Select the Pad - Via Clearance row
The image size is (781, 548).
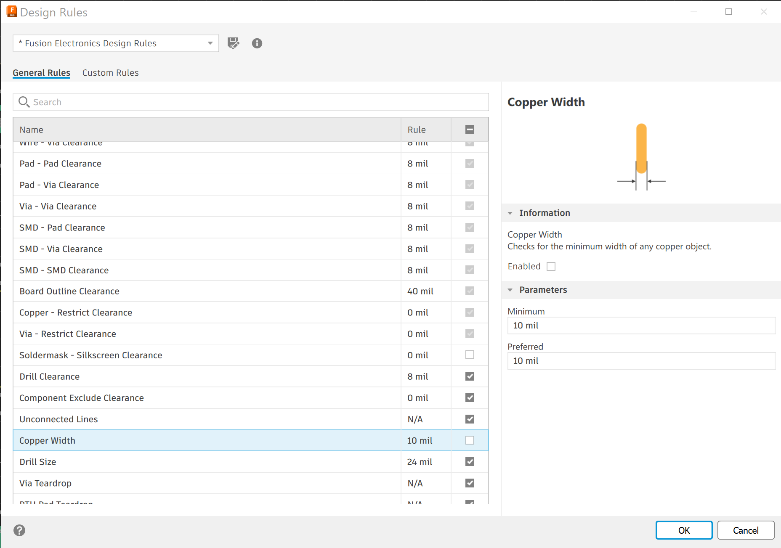pos(251,185)
